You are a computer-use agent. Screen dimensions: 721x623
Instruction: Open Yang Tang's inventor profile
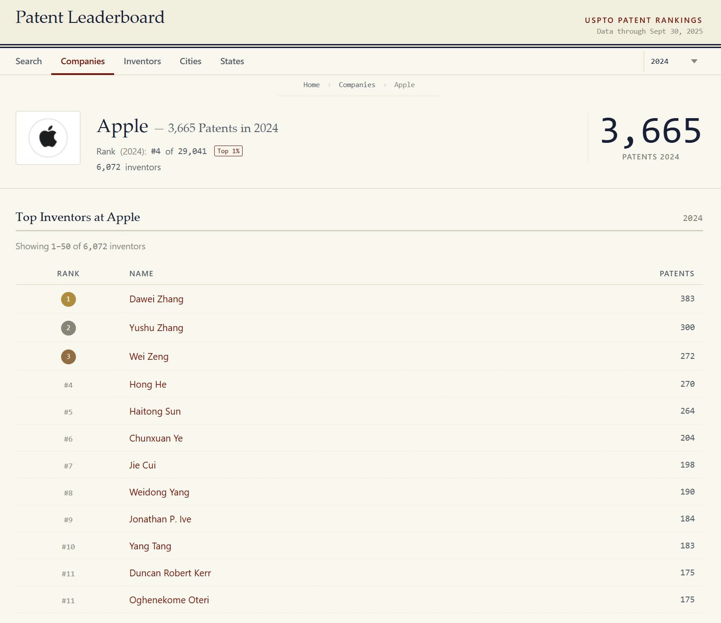point(150,546)
